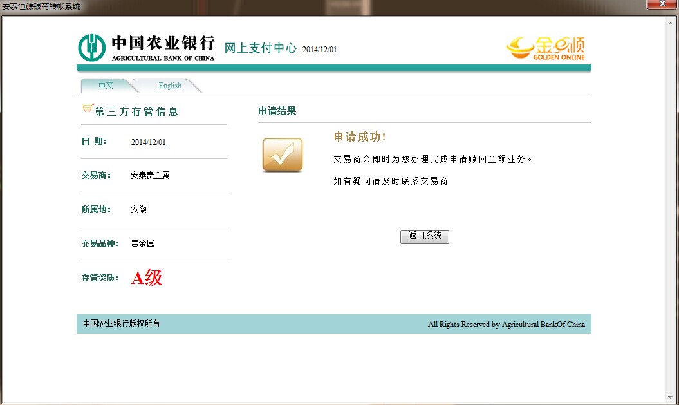Click the 安徽 location value

click(139, 209)
